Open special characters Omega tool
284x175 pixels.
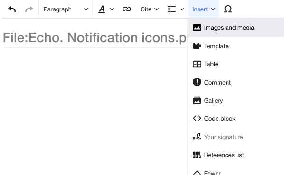[x=228, y=9]
